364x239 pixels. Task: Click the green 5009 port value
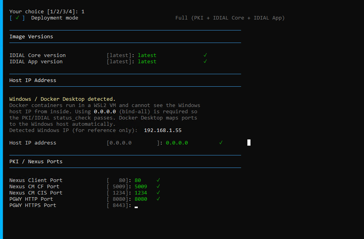tap(141, 187)
